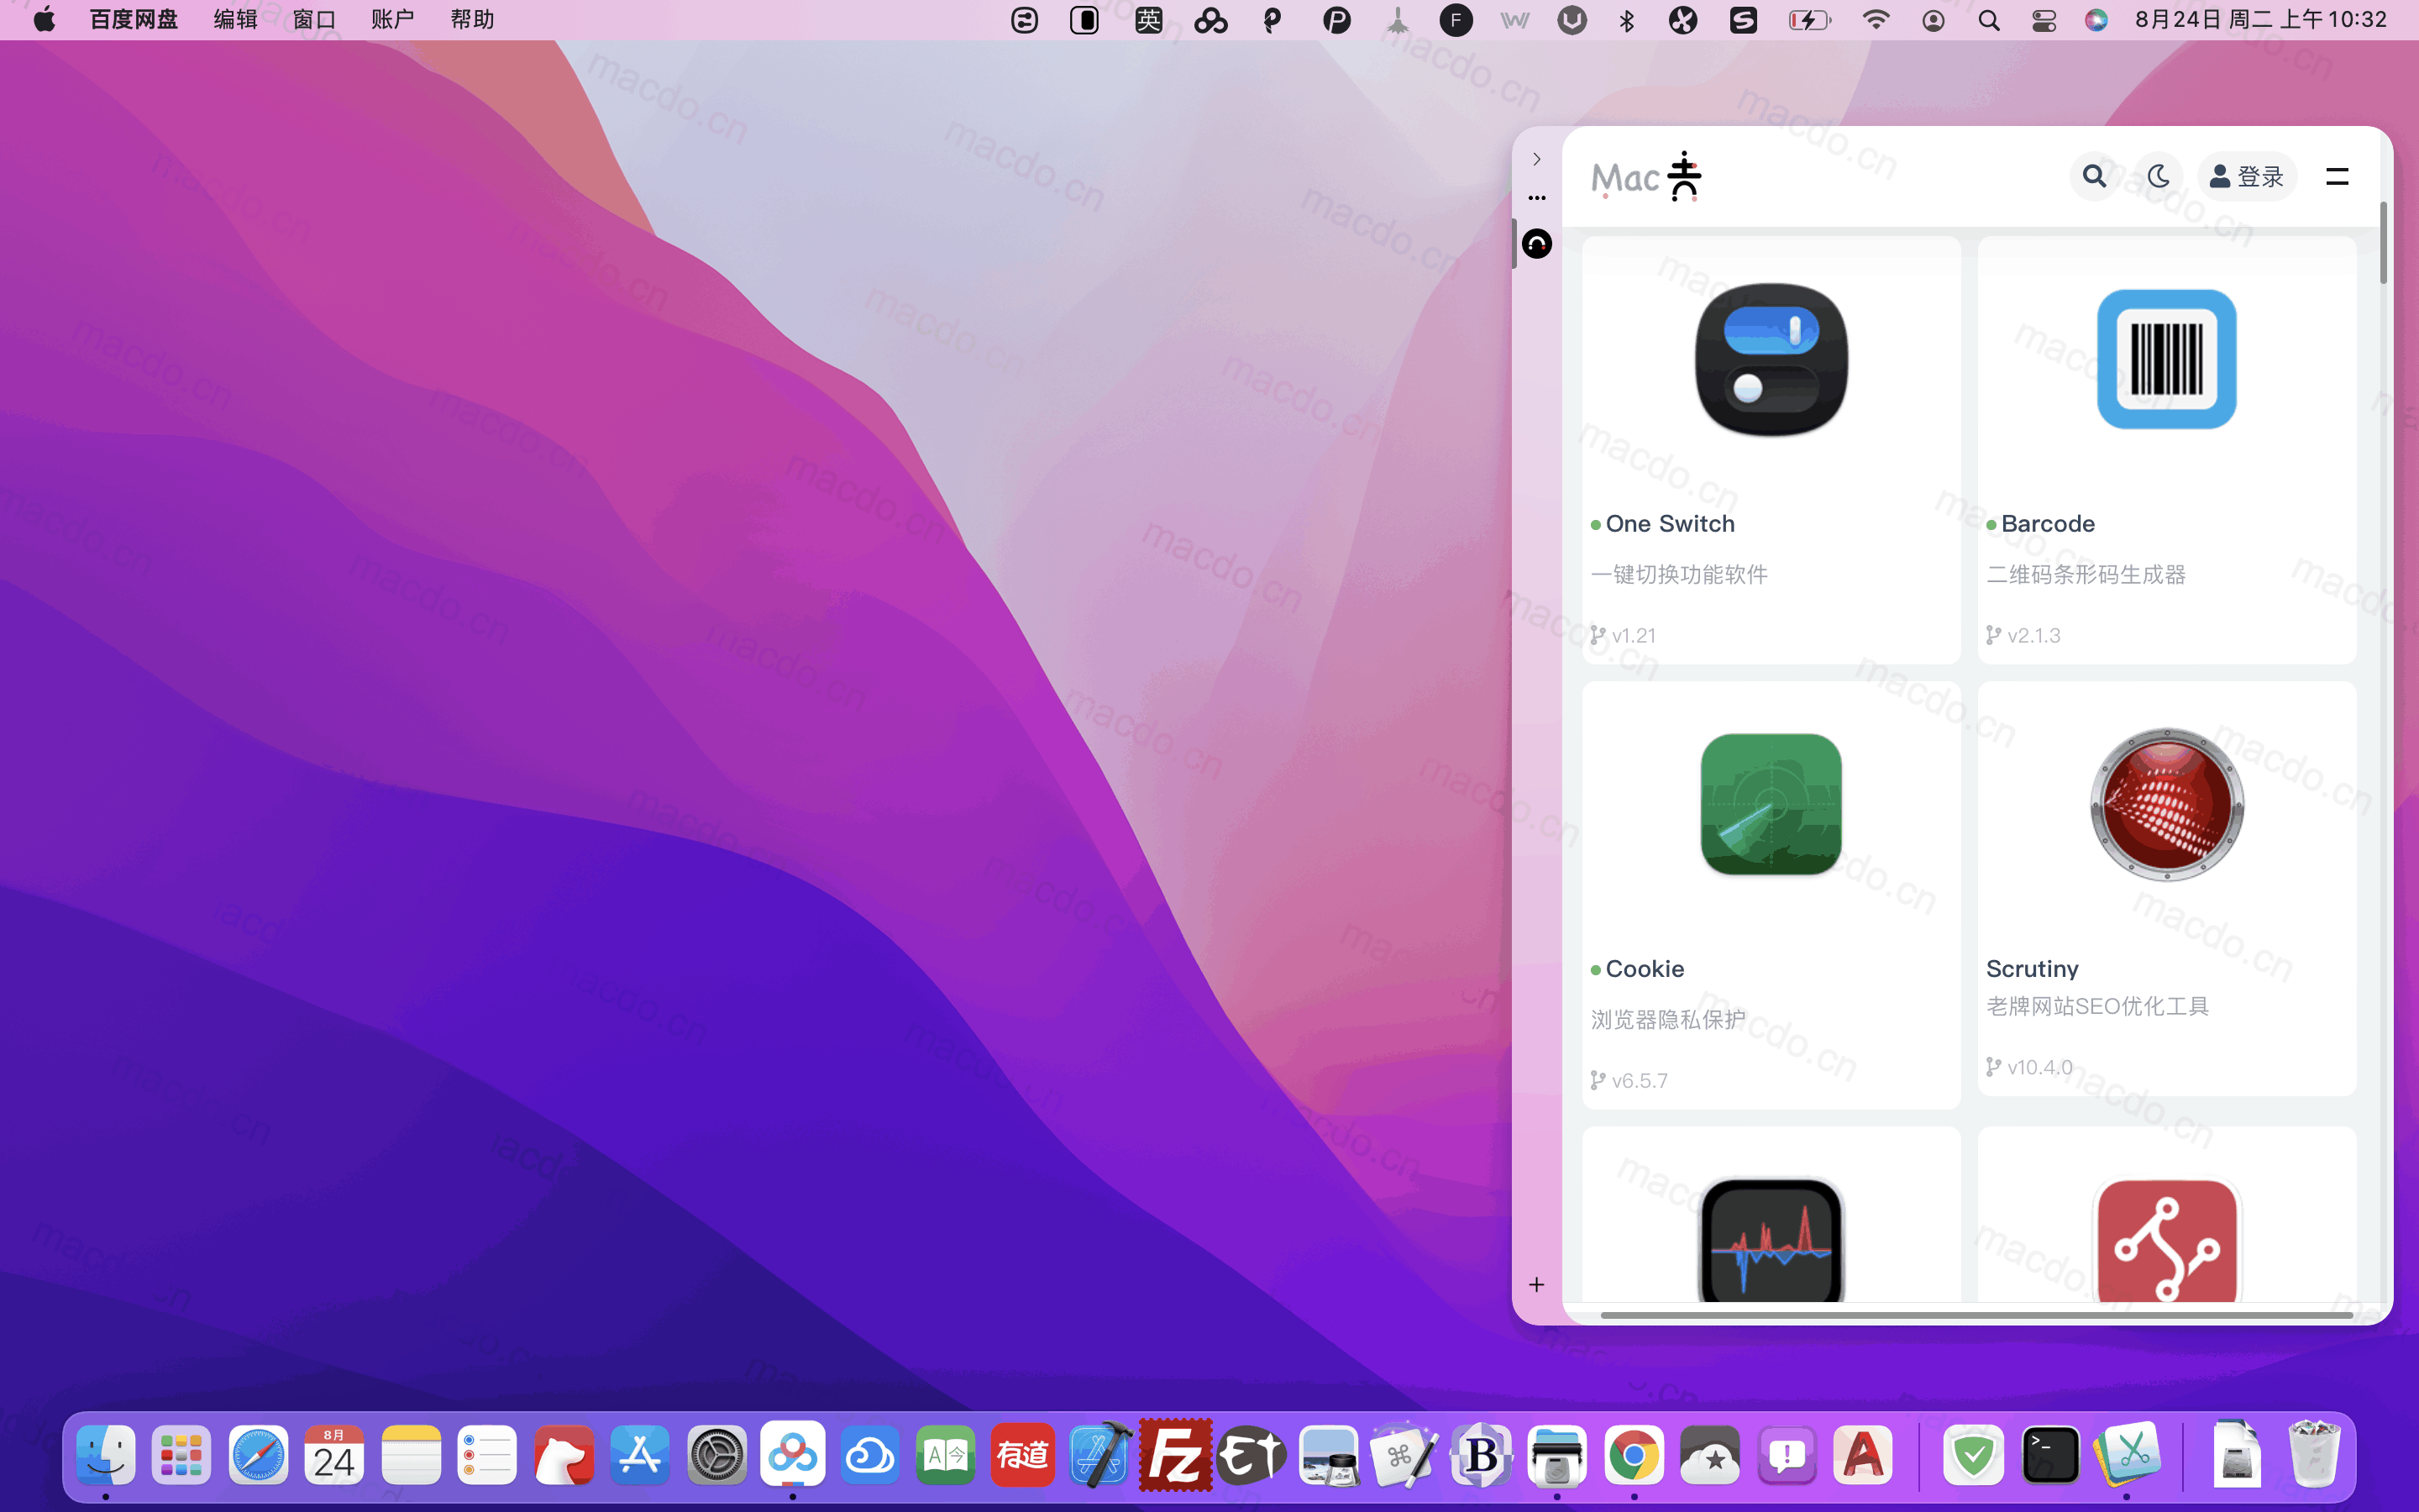This screenshot has height=1512, width=2419.
Task: Open 有道 dictionary from the Dock
Action: [x=1022, y=1455]
